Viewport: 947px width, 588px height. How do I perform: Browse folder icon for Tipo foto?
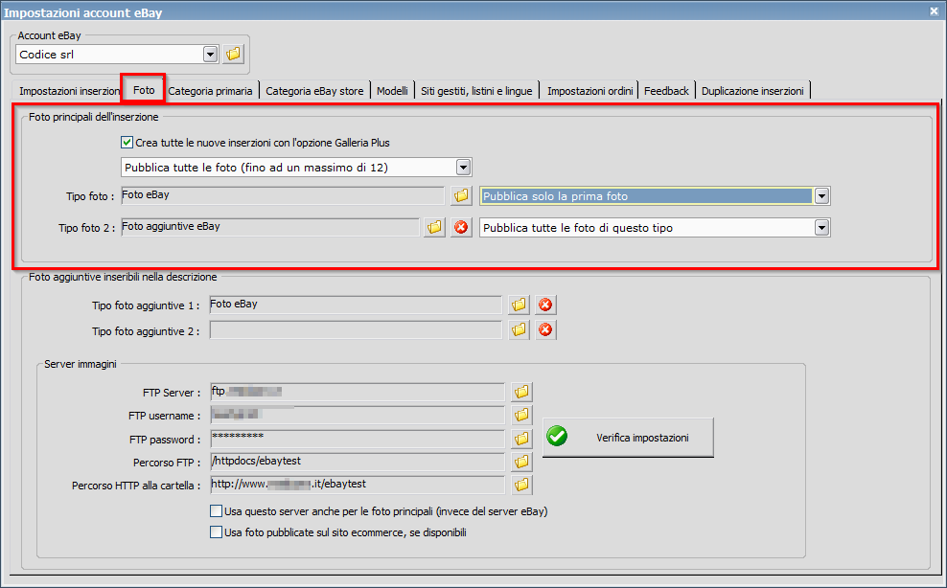(x=461, y=195)
